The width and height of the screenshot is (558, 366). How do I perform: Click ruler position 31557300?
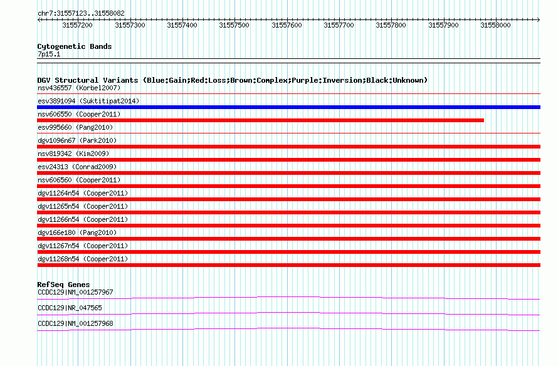(x=130, y=25)
